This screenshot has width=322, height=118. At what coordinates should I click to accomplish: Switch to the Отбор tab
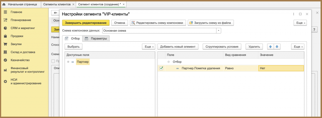point(72,38)
